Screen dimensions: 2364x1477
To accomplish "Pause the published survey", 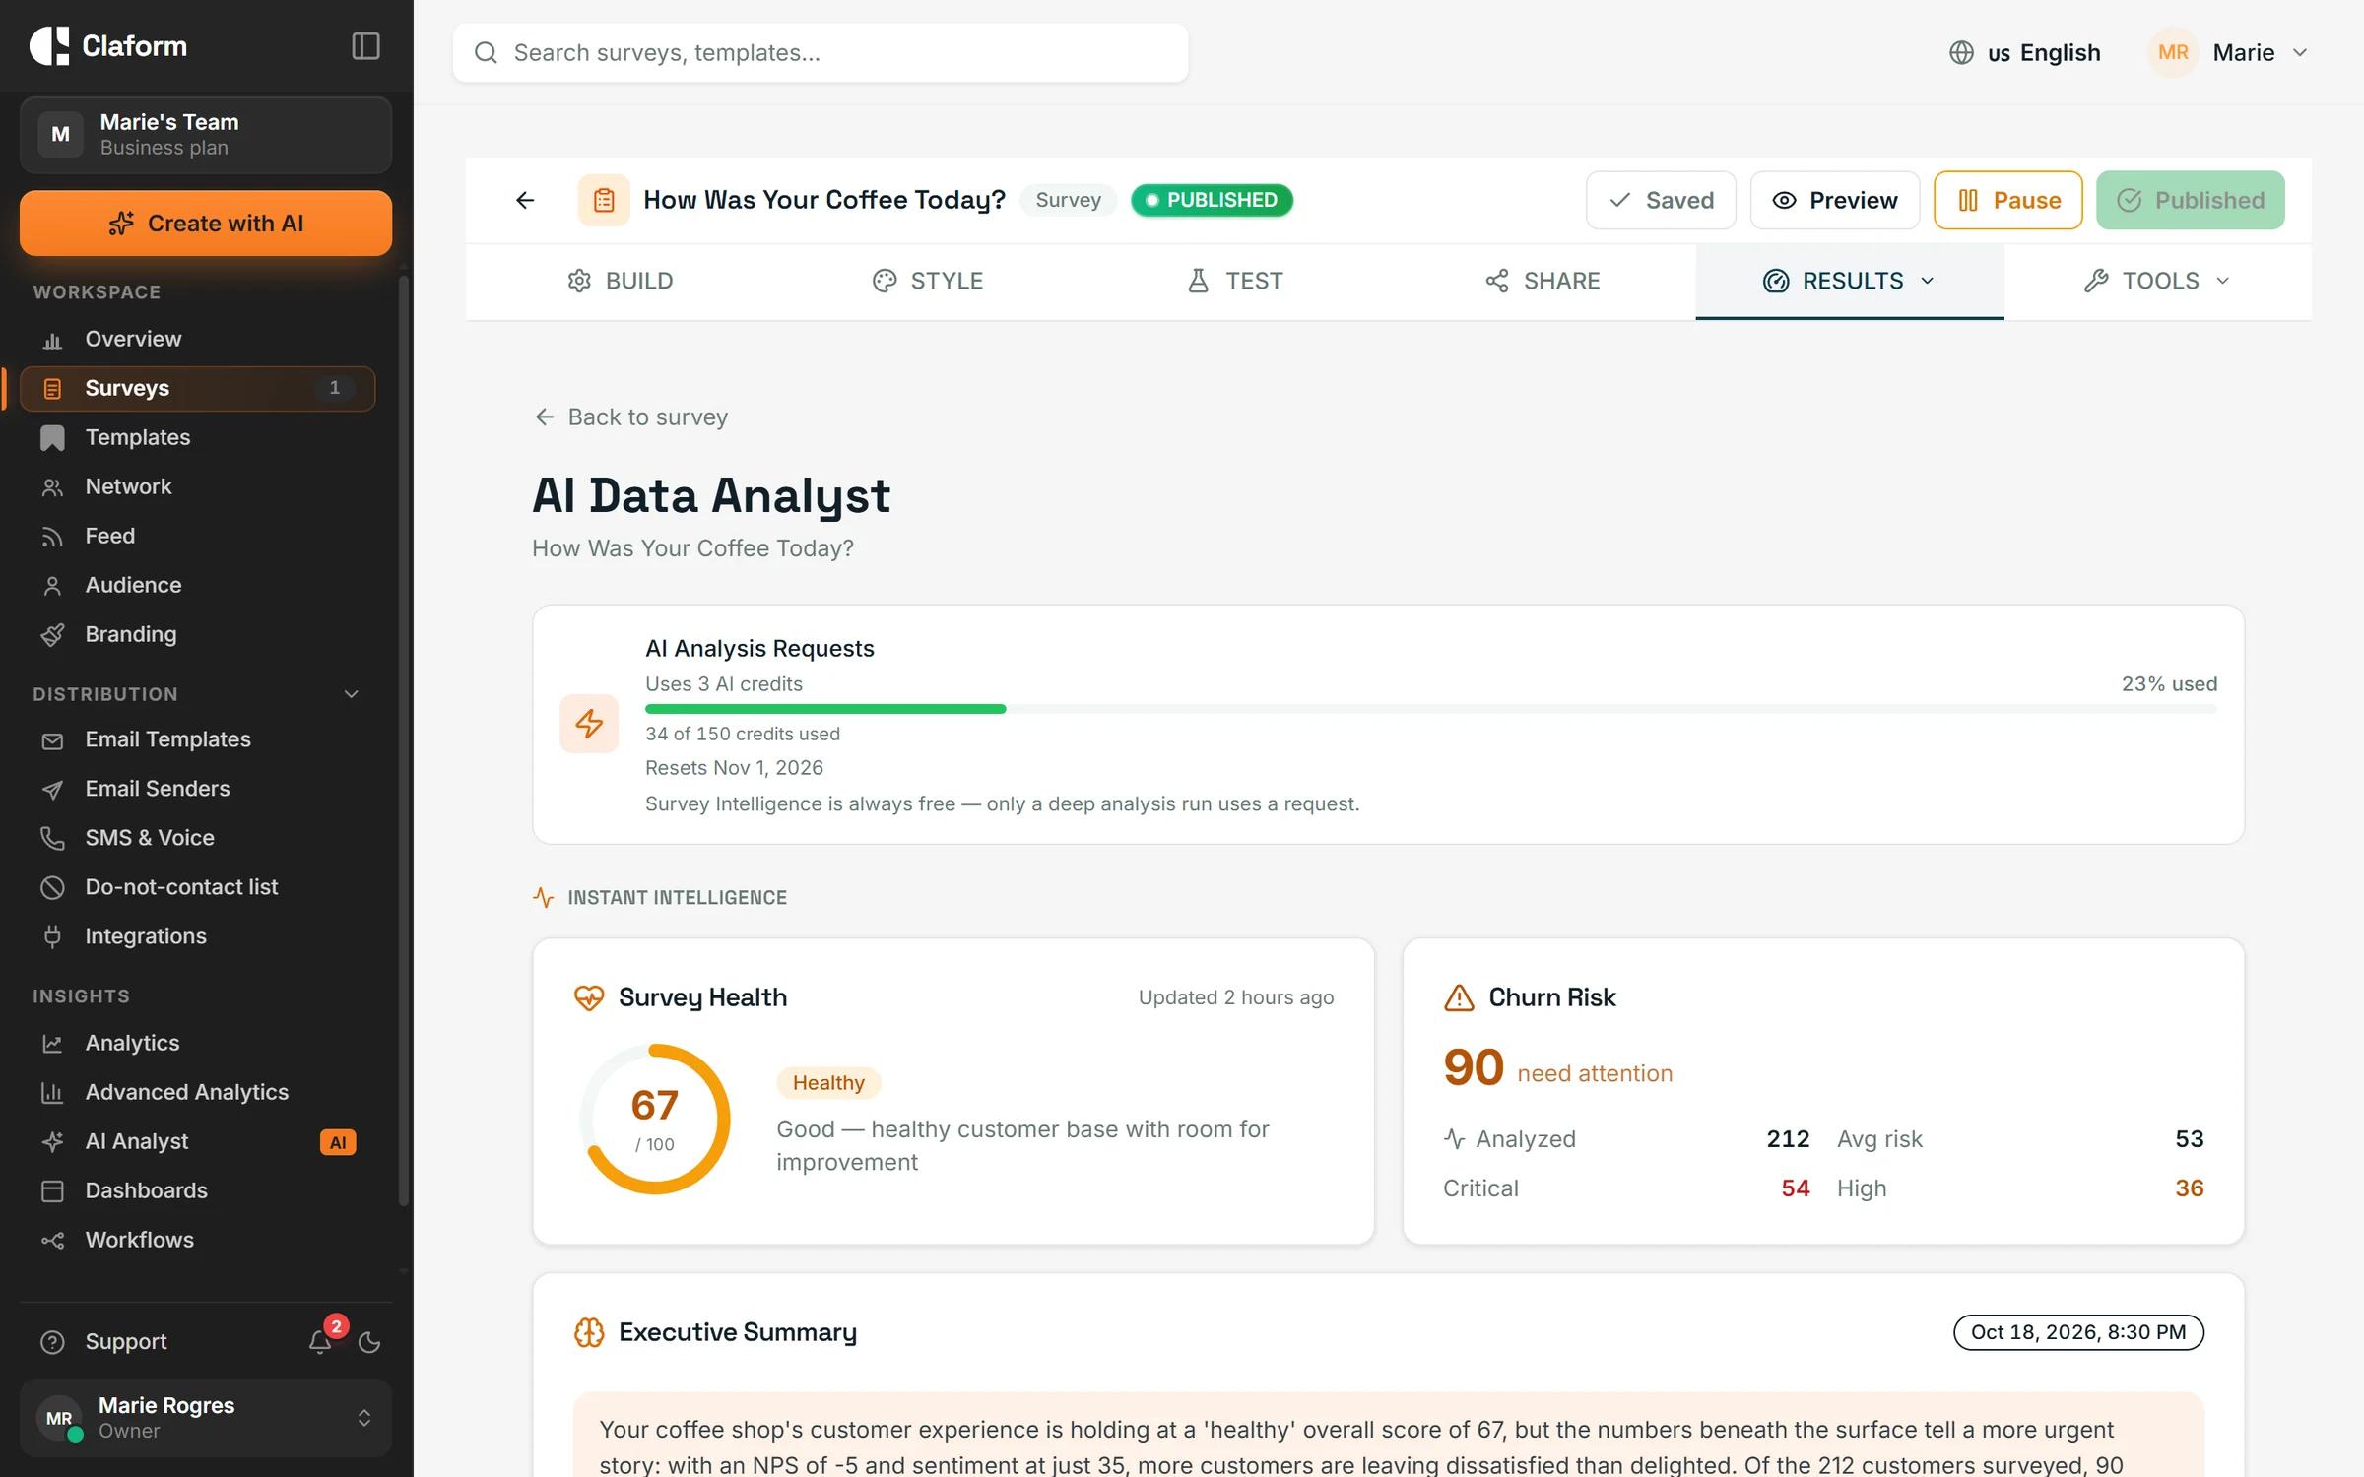I will click(2007, 201).
